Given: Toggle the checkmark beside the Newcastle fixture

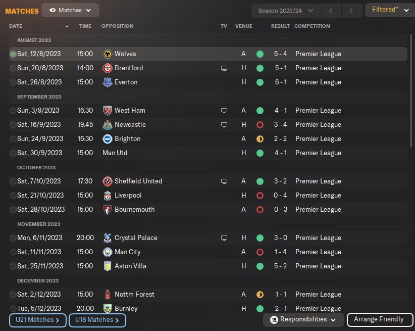Looking at the screenshot, I should [x=13, y=125].
